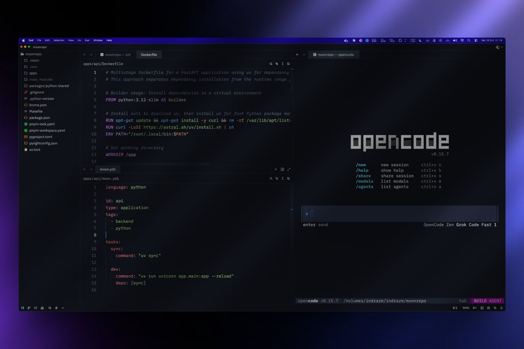Open the outline panel icon in status bar
524x349 pixels.
(36, 308)
